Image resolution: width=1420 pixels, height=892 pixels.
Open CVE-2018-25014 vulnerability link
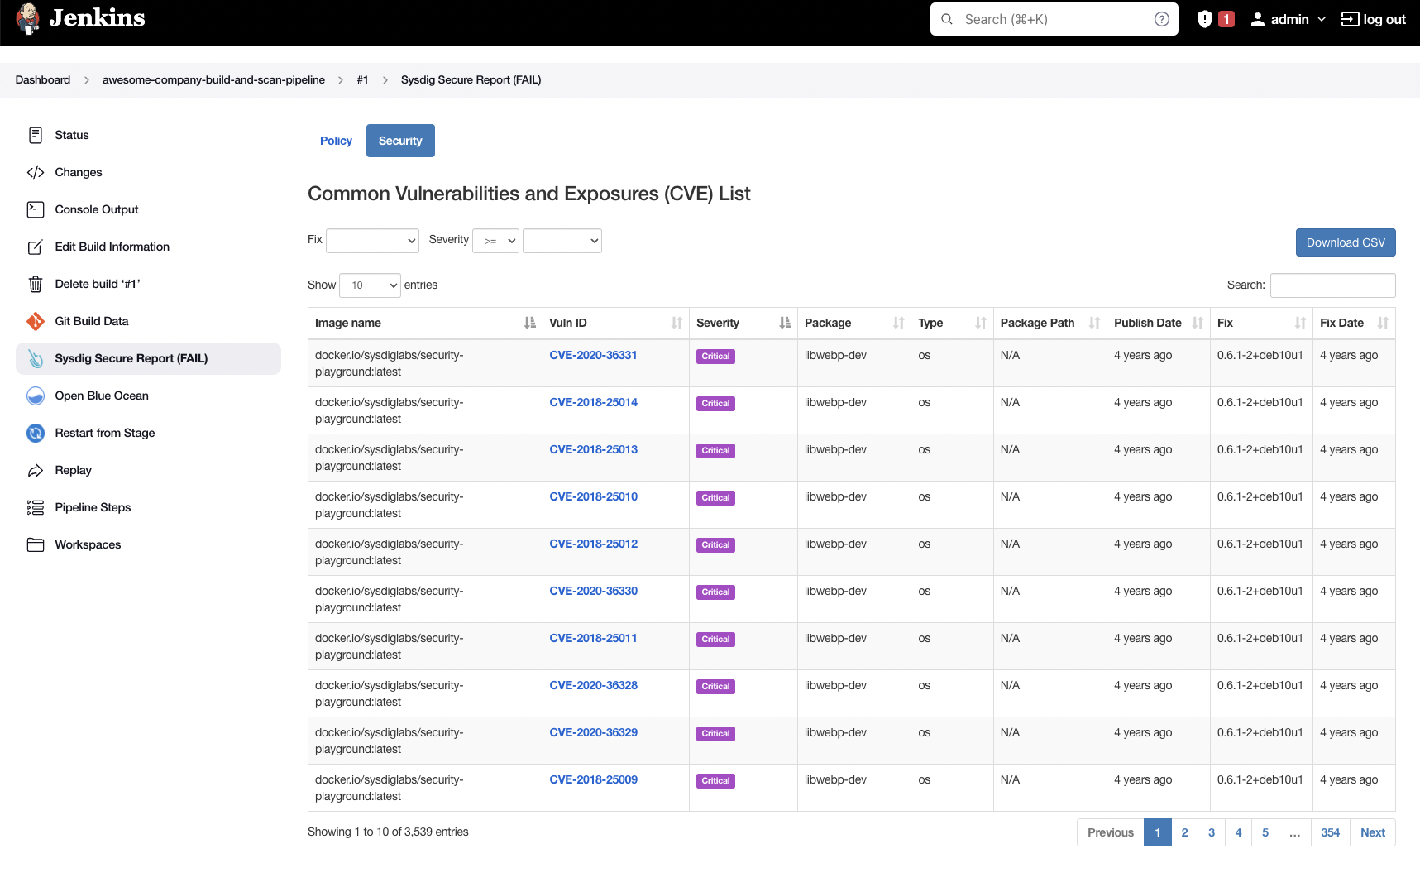[x=593, y=402]
